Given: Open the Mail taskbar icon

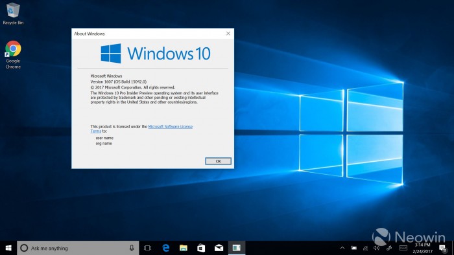Looking at the screenshot, I should (219, 248).
